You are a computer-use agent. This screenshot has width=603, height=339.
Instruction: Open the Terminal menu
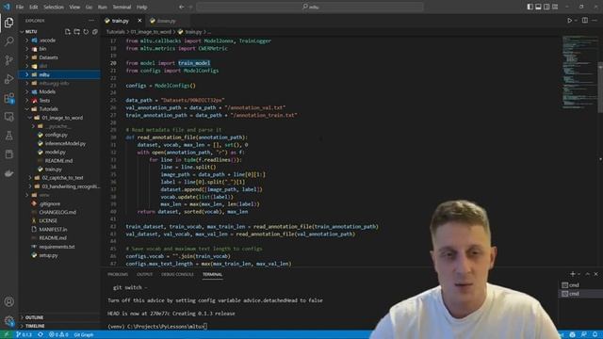tap(122, 7)
